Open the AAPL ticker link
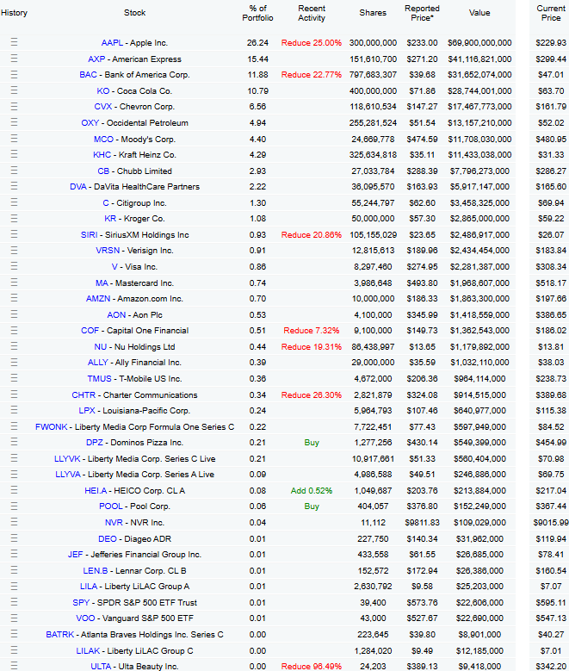 pyautogui.click(x=112, y=43)
